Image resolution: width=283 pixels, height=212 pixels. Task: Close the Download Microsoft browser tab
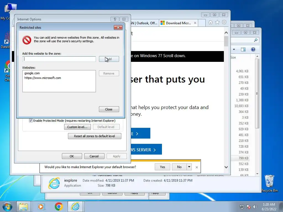(195, 23)
